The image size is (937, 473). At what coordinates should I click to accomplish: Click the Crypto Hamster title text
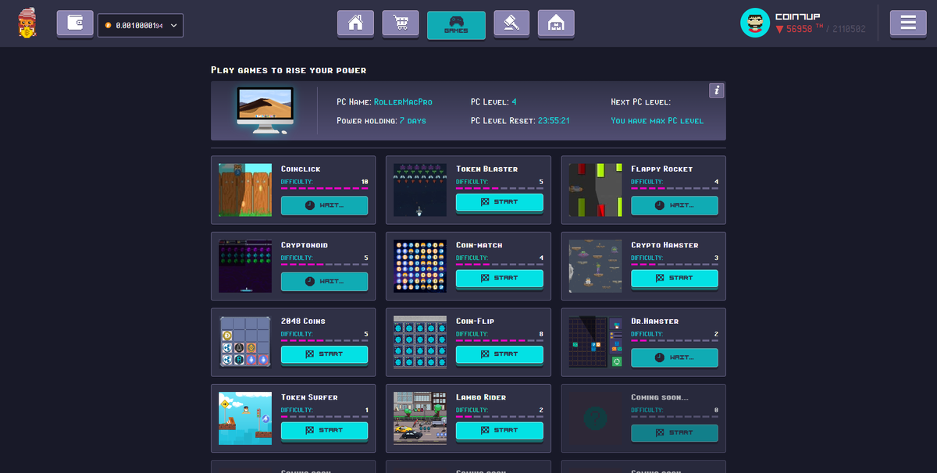[x=664, y=245]
